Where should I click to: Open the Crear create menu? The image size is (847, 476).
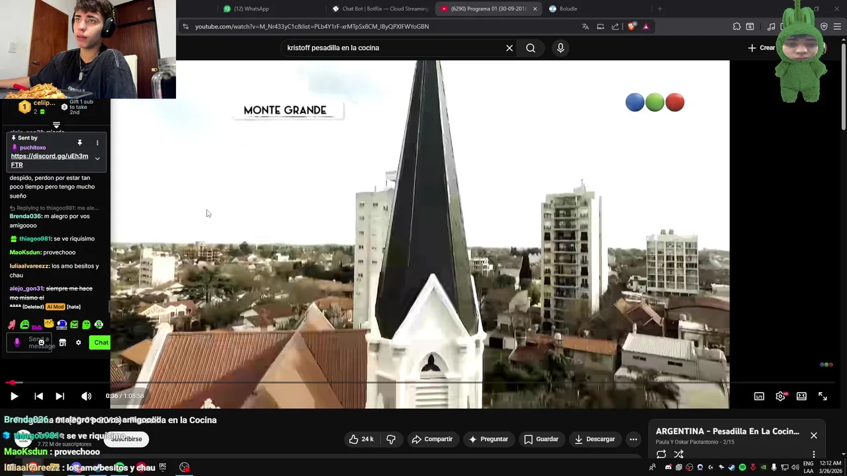762,48
